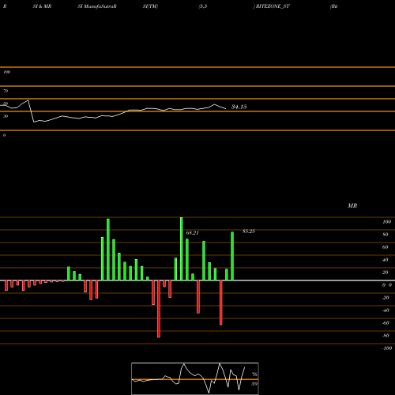Click the 20 label on MR scale
Screen dimensions: 395x395
(386, 273)
